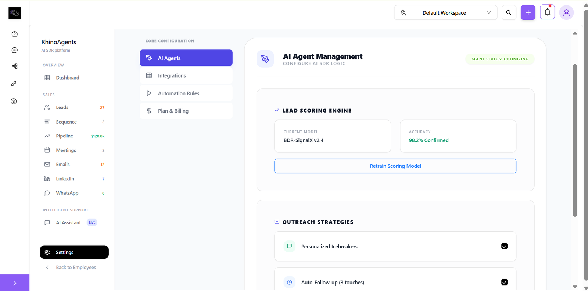Click the Settings gear icon
Screen dimensions: 588x291
tap(47, 252)
